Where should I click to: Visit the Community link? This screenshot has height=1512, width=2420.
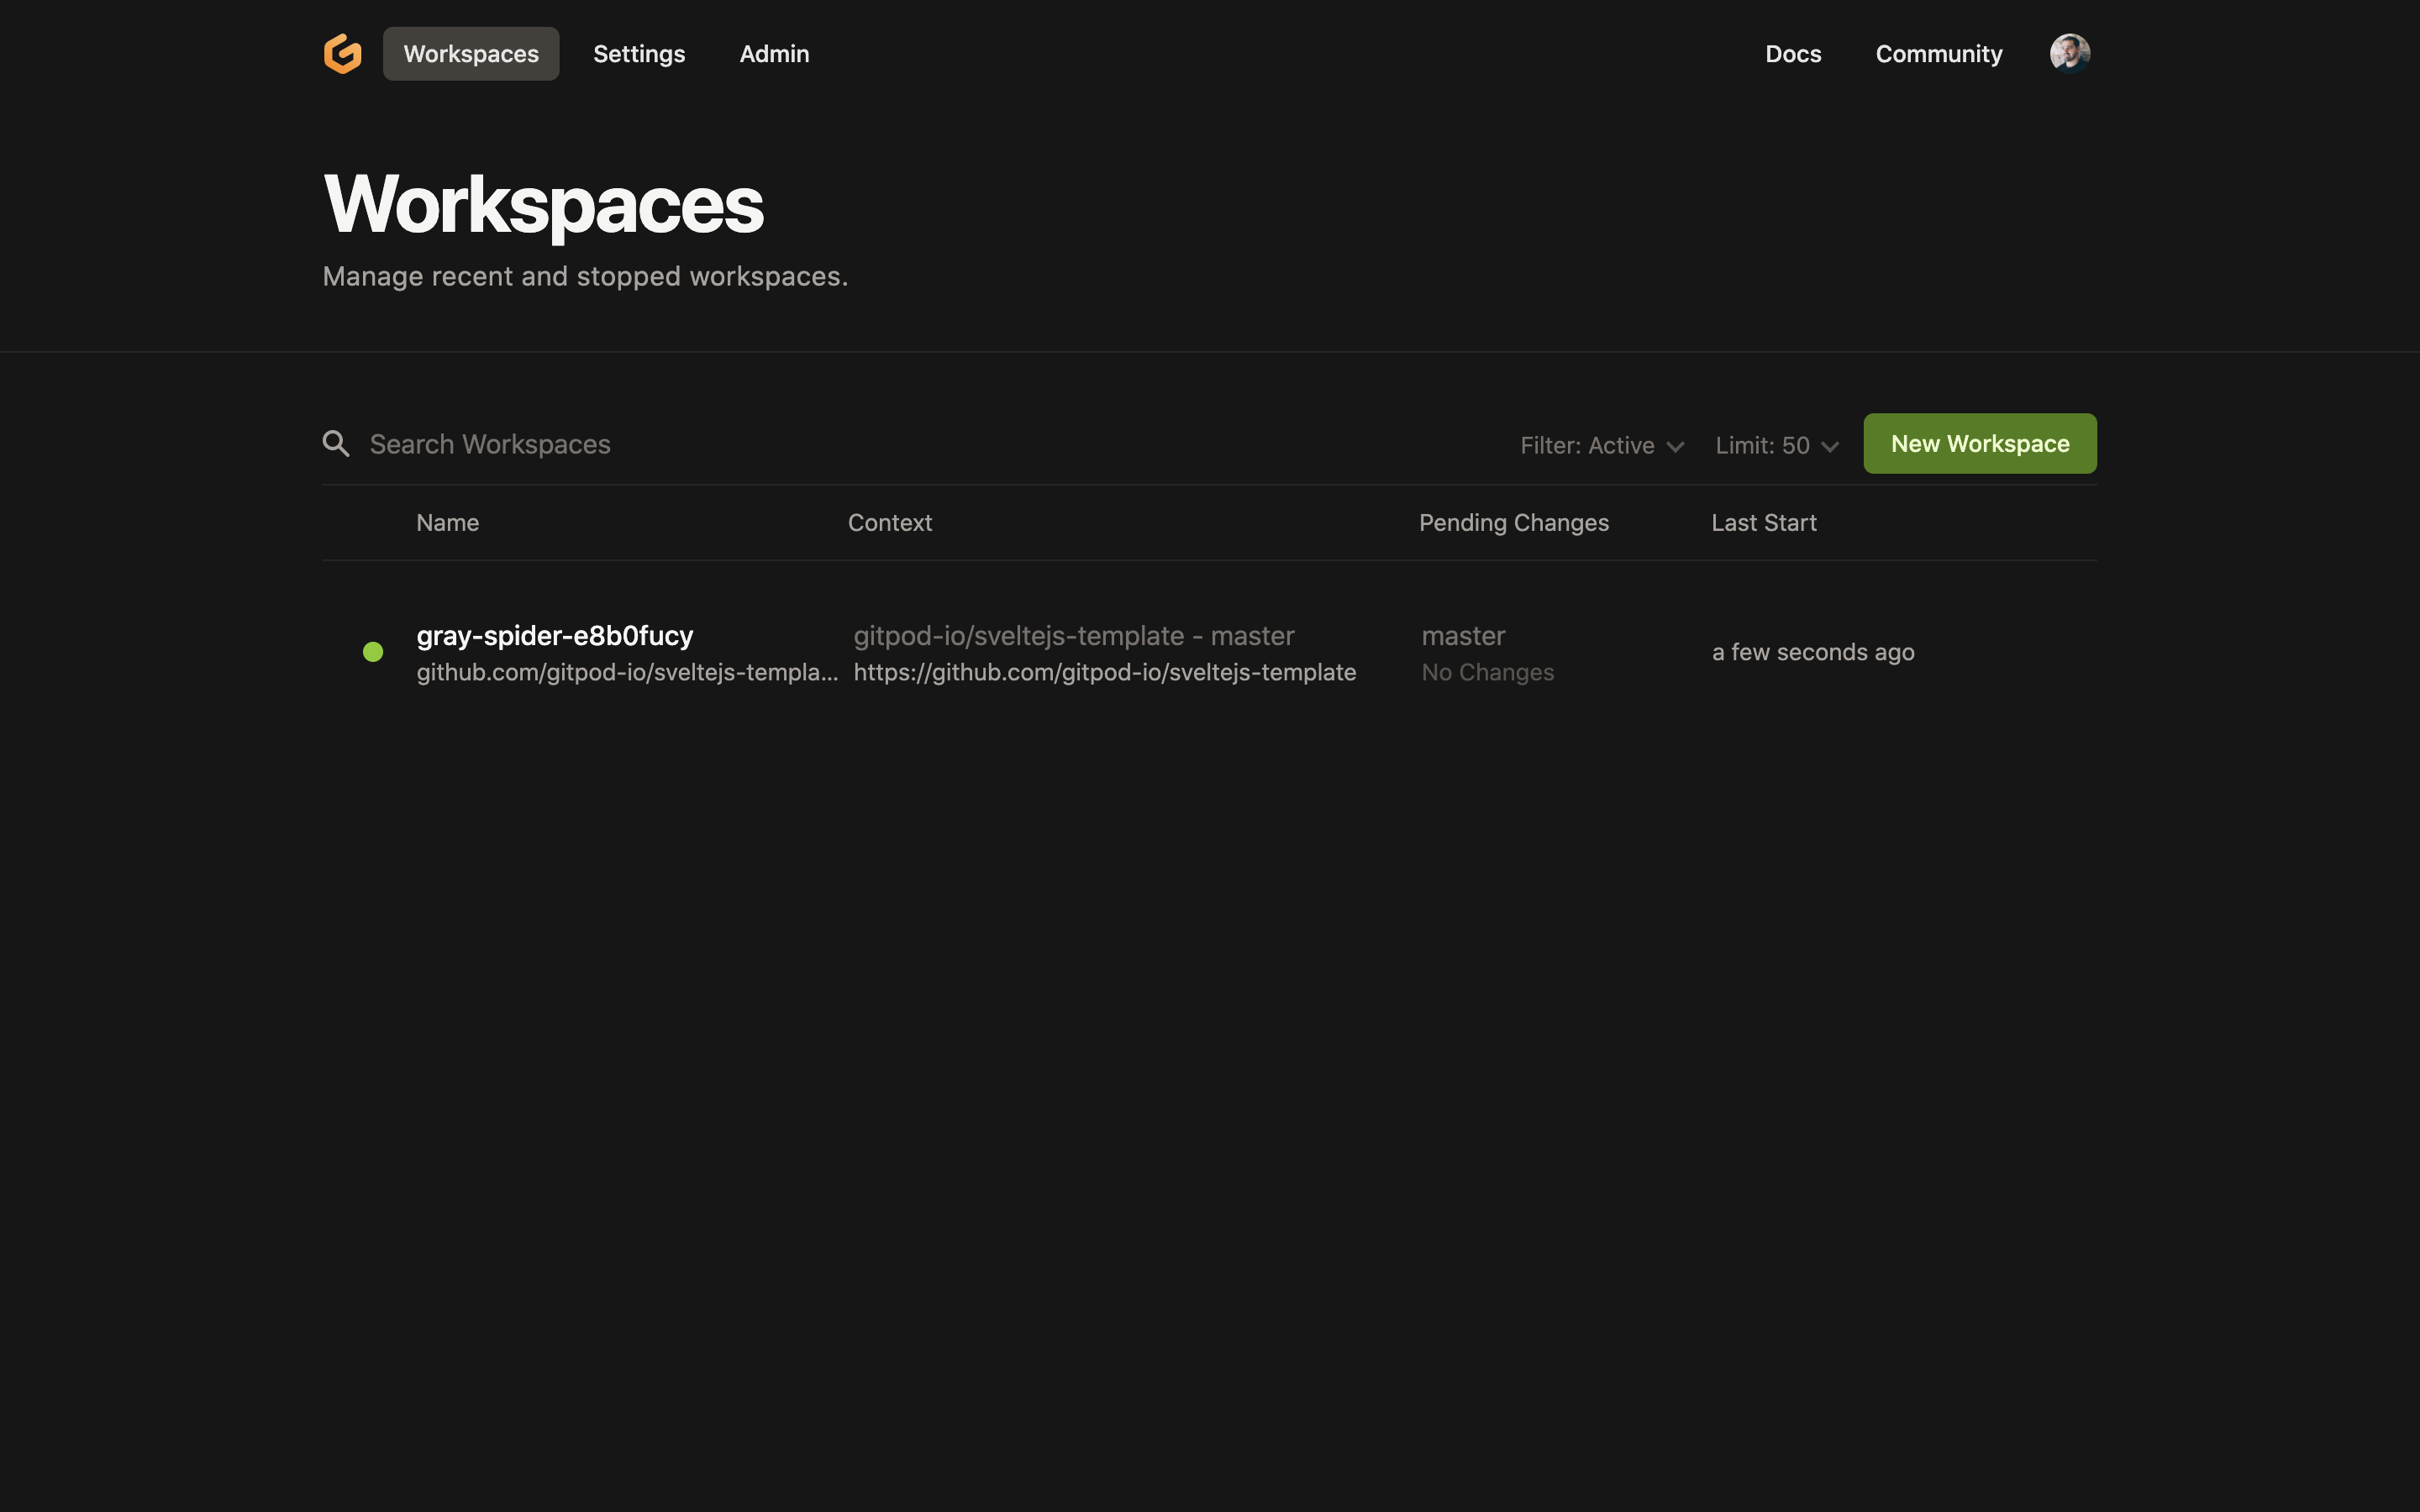click(x=1938, y=54)
